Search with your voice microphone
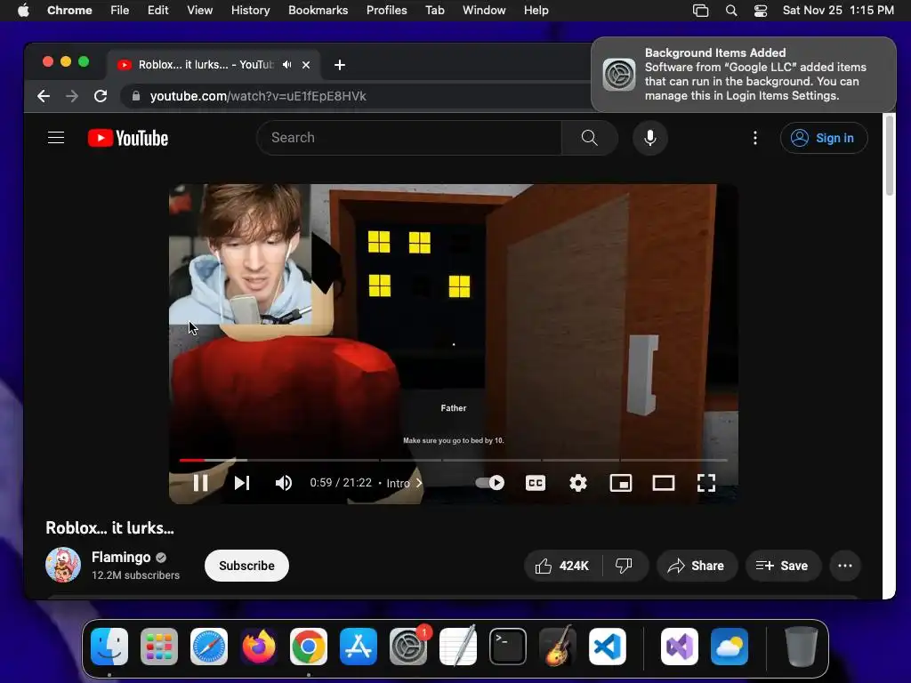The height and width of the screenshot is (683, 911). point(650,138)
